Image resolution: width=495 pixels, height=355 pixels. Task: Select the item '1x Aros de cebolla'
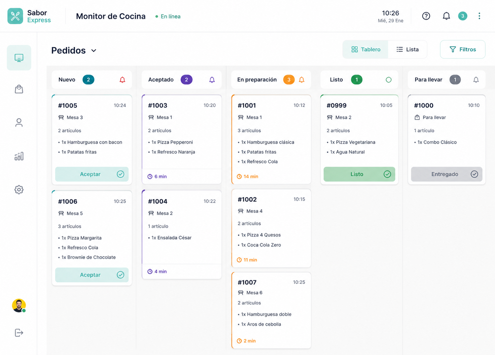click(261, 324)
